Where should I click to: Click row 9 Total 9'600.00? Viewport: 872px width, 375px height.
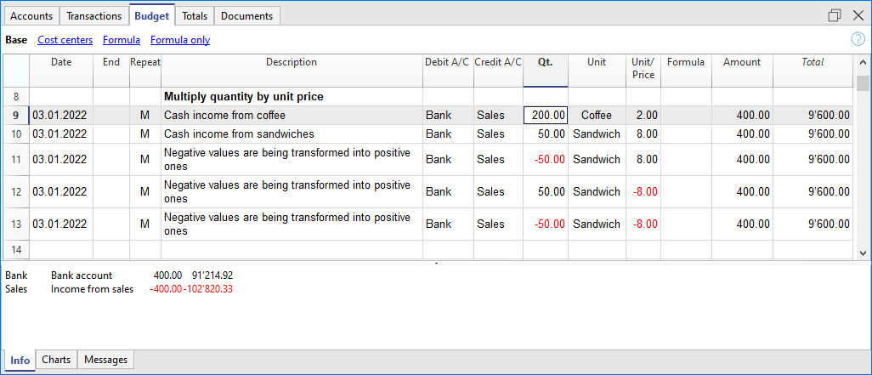tap(813, 116)
